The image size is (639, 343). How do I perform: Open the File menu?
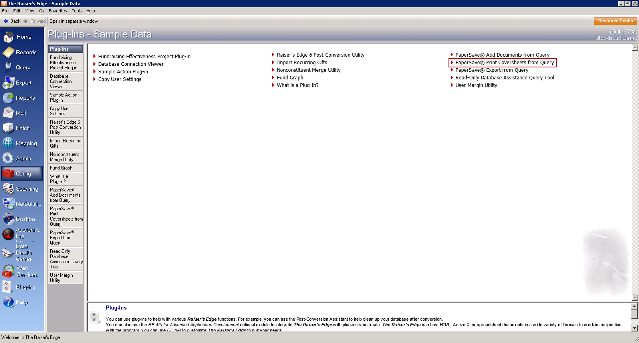5,11
